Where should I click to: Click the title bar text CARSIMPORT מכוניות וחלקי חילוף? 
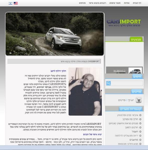(x=80, y=61)
